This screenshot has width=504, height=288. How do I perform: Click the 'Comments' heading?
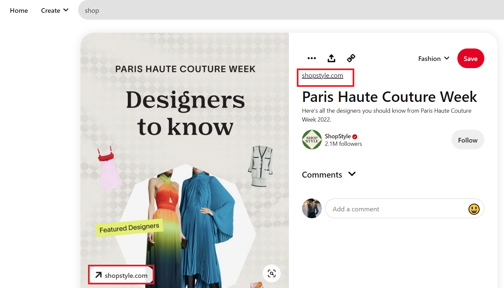(x=322, y=175)
